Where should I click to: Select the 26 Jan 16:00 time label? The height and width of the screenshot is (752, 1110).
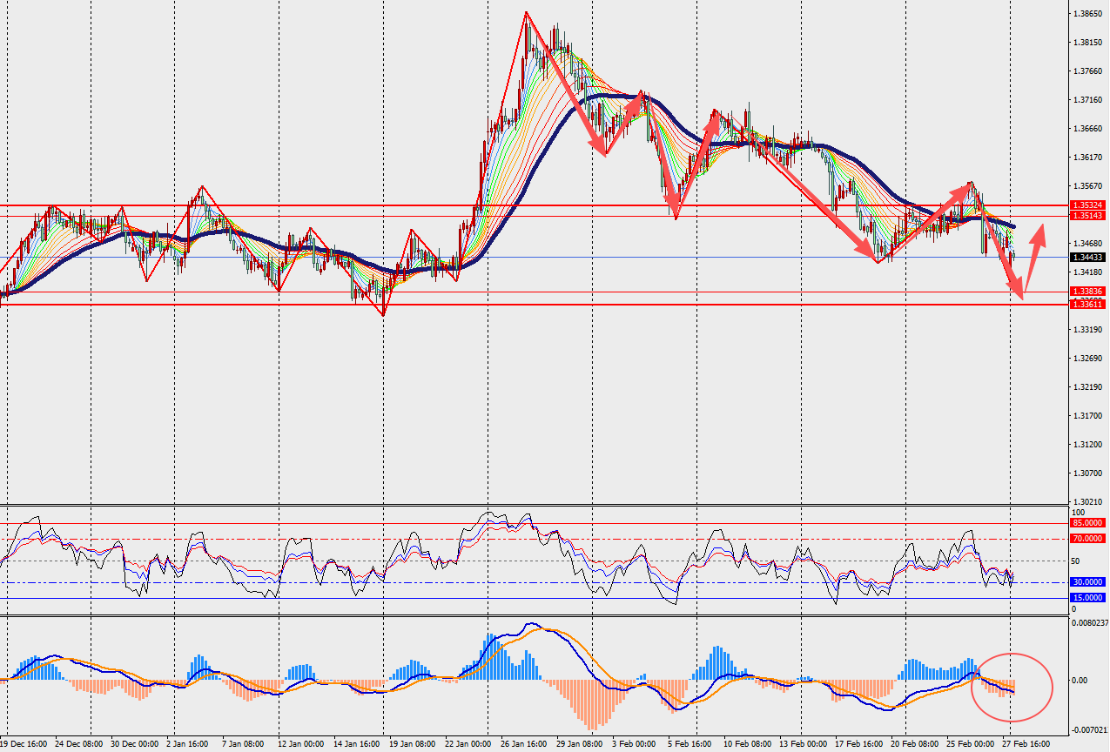[x=523, y=745]
